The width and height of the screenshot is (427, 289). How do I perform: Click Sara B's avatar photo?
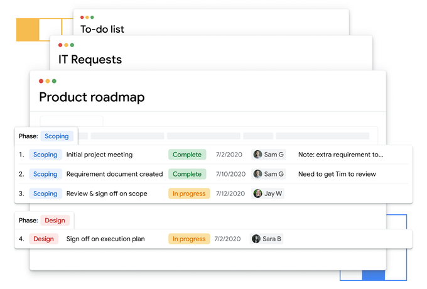point(256,239)
